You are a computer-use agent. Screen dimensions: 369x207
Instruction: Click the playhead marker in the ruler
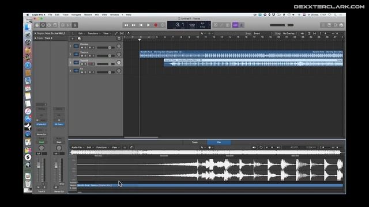(x=140, y=40)
